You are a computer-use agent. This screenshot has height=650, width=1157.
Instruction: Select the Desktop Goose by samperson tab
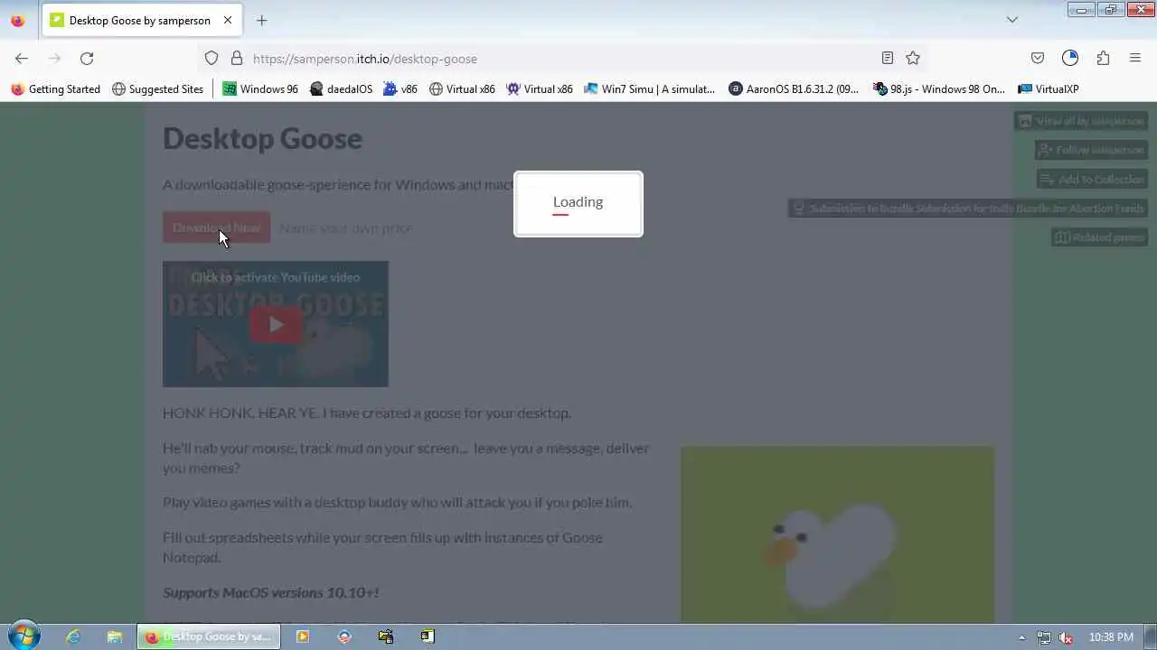click(140, 20)
